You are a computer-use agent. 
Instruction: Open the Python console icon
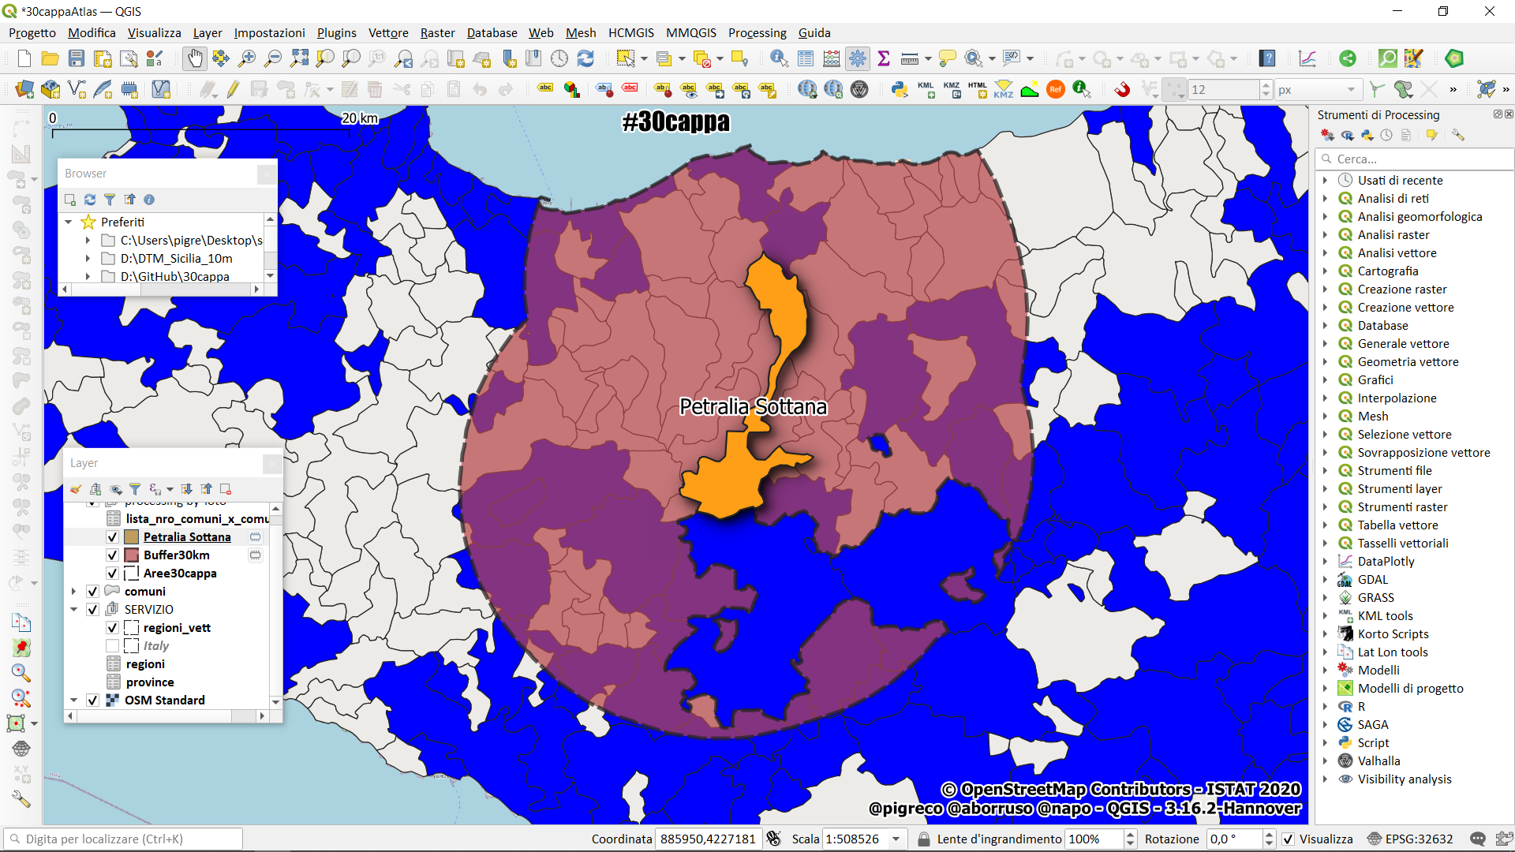(900, 89)
